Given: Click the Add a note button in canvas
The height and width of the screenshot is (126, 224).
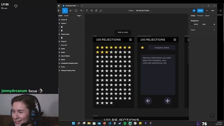Looking at the screenshot, I should [123, 32].
